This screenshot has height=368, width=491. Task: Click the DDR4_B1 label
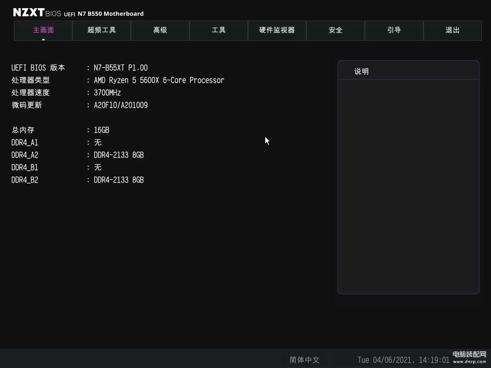point(25,168)
